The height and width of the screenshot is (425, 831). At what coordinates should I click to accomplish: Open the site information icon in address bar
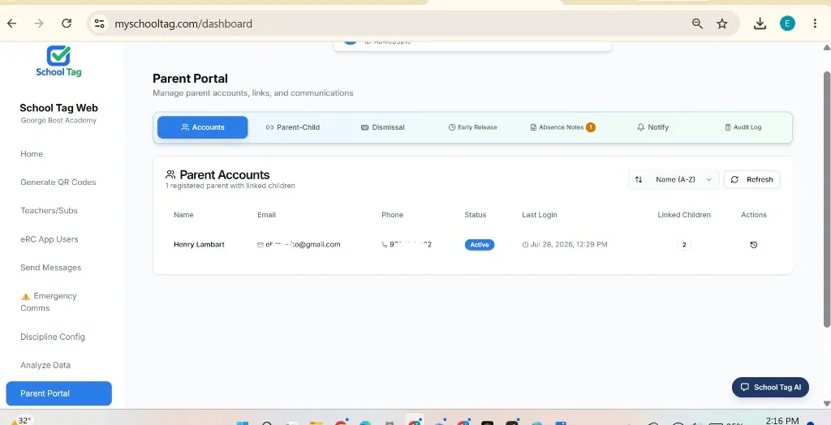99,24
